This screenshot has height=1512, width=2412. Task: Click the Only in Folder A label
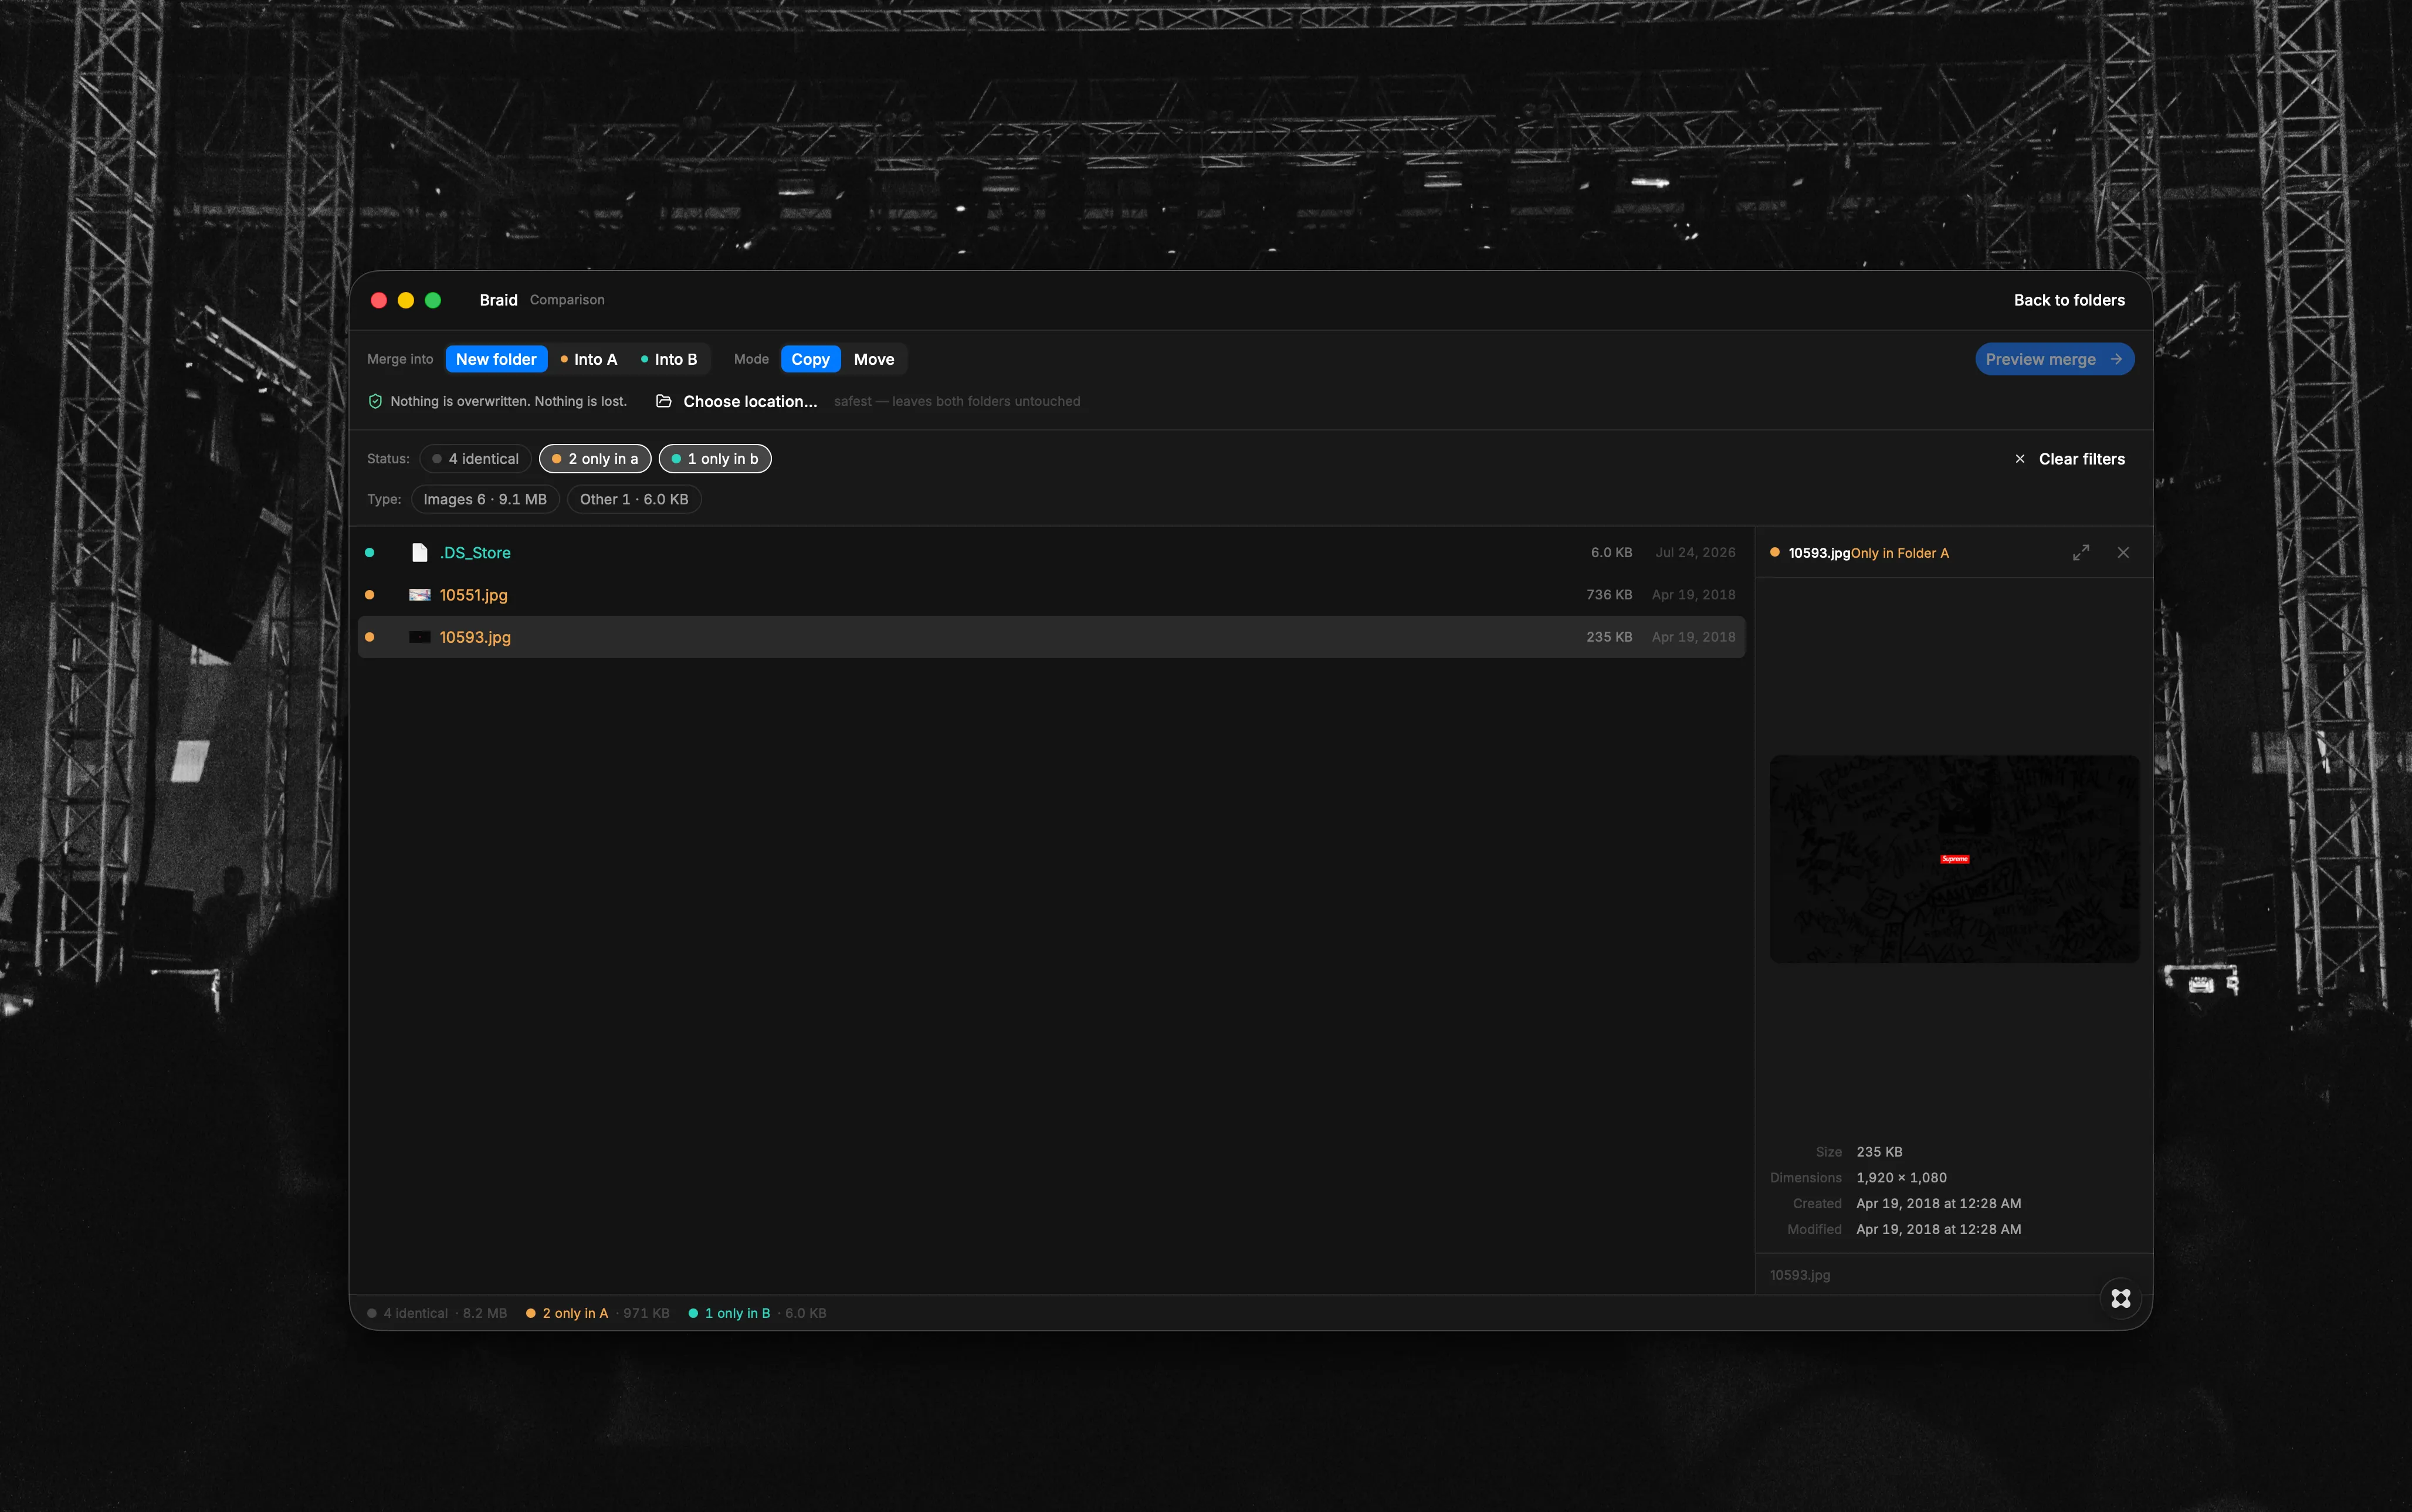coord(1900,553)
